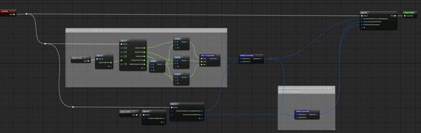Select the Output Module node header
Viewport: 421px width, 133px height.
coord(410,13)
